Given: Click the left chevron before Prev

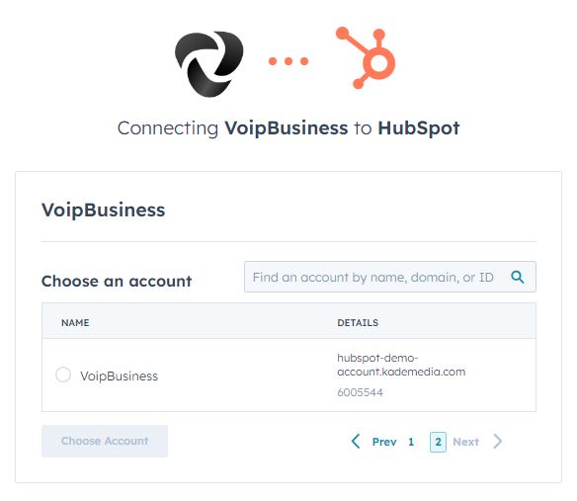Looking at the screenshot, I should (356, 441).
